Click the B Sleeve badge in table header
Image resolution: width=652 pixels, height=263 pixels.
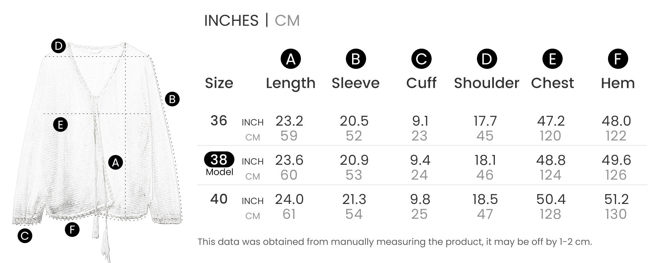[x=356, y=59]
